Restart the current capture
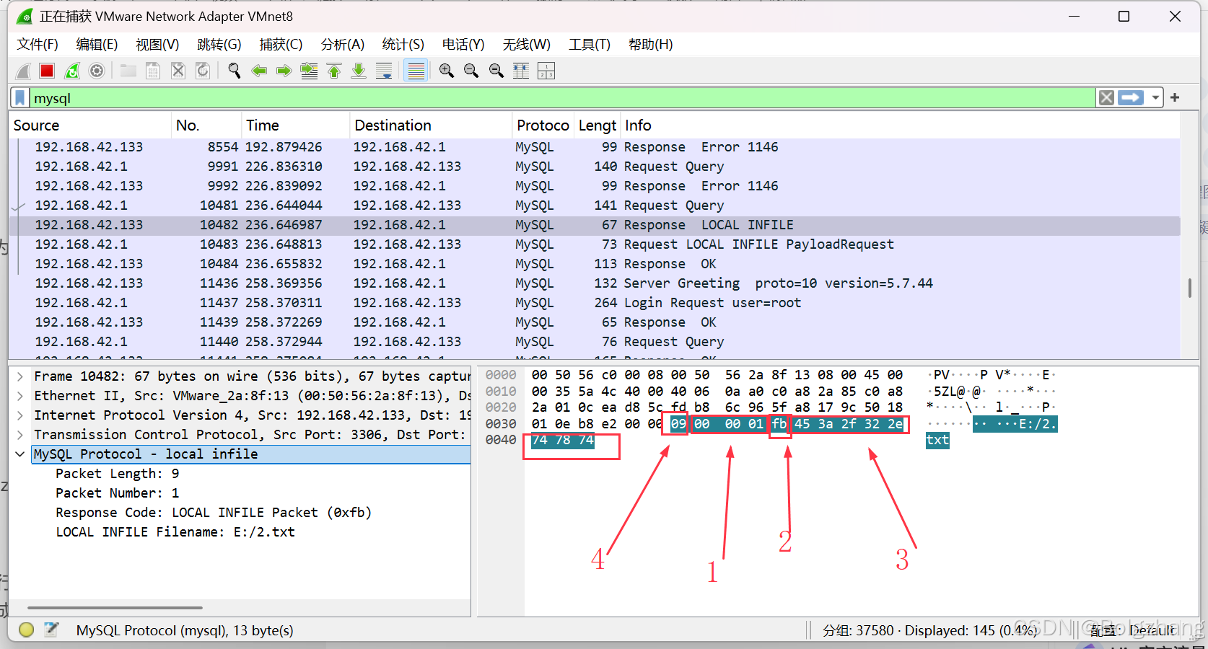Screen dimensions: 1208x649 click(x=72, y=71)
